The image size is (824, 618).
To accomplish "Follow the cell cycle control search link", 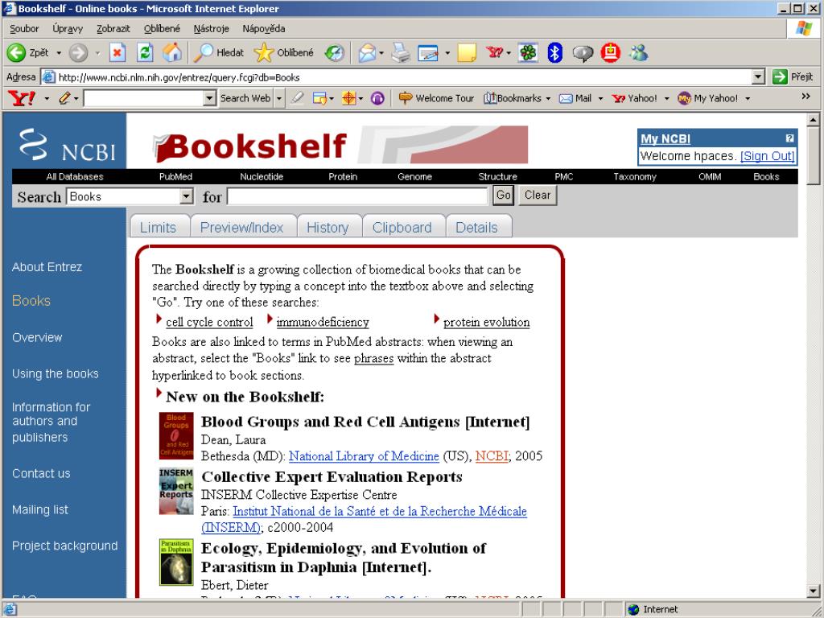I will [x=209, y=322].
